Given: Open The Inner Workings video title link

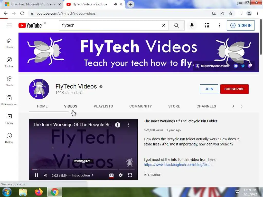Looking at the screenshot, I should (180, 121).
